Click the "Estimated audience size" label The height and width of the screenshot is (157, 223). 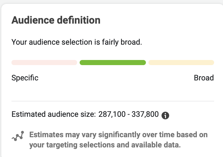tap(54, 114)
